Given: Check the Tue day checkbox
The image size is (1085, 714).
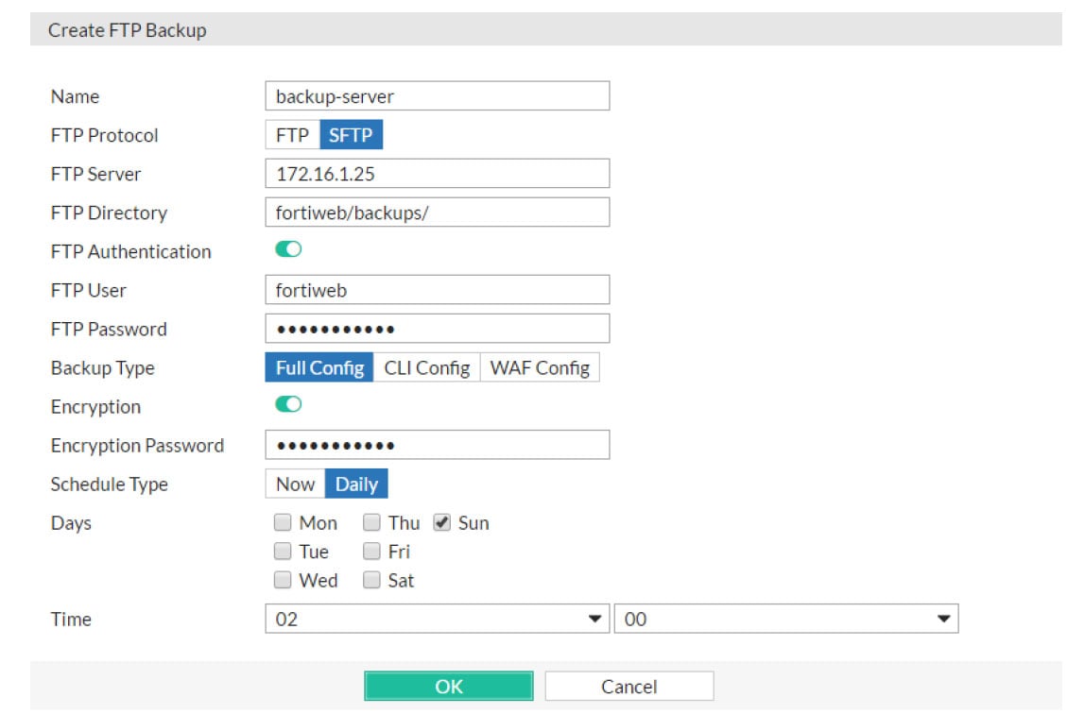Looking at the screenshot, I should (283, 551).
